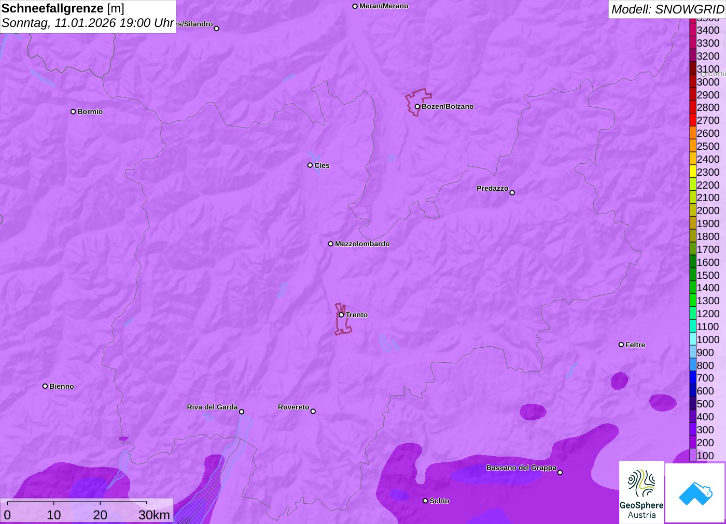Click the Schio marker dot
The height and width of the screenshot is (524, 726).
coord(425,501)
